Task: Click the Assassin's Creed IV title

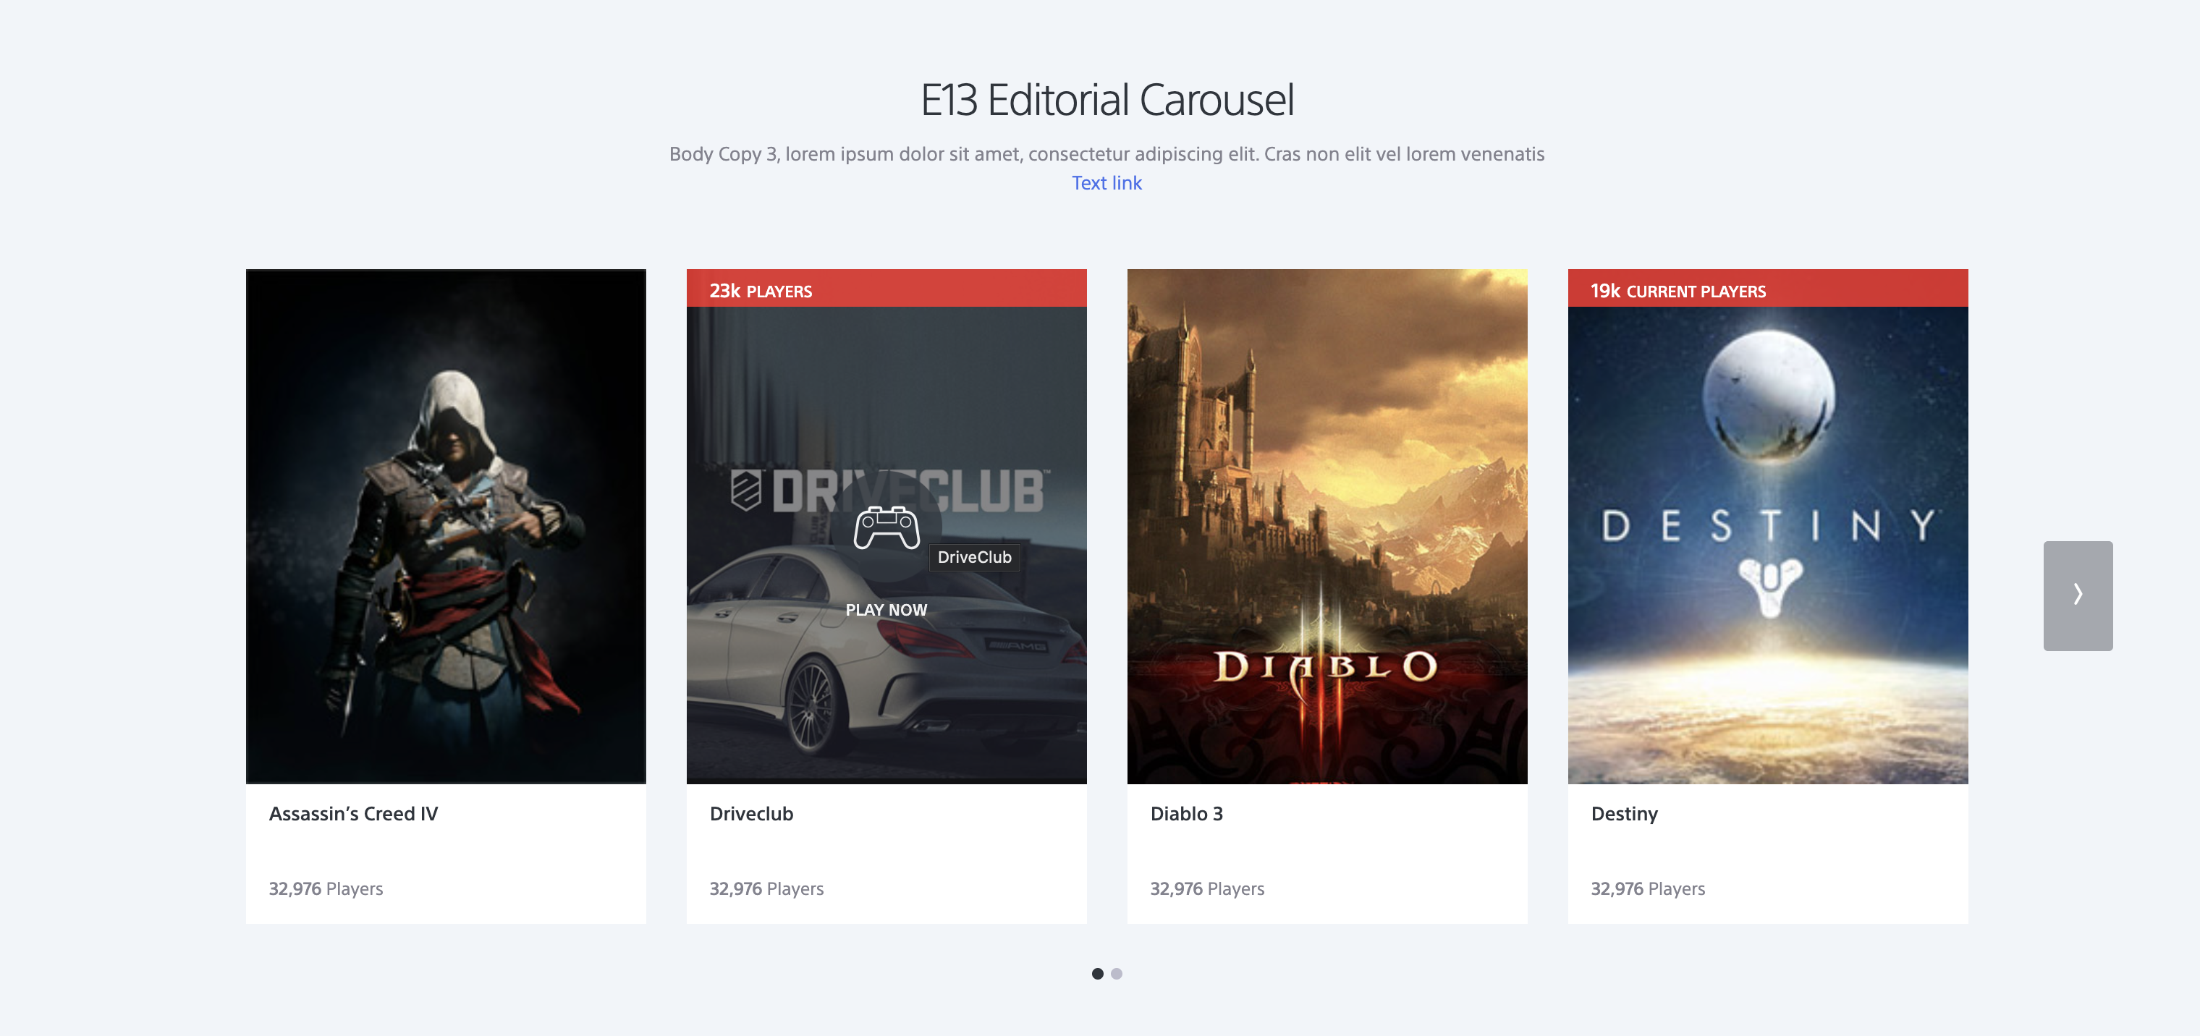Action: [352, 813]
